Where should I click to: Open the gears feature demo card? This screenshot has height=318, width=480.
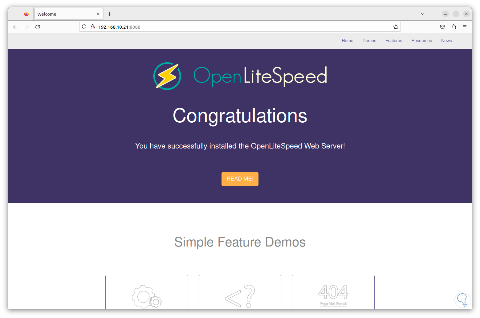coord(147,292)
